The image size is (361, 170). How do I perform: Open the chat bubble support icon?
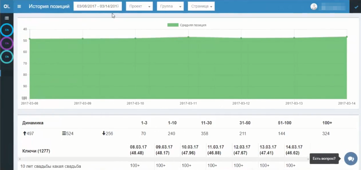[x=351, y=158]
